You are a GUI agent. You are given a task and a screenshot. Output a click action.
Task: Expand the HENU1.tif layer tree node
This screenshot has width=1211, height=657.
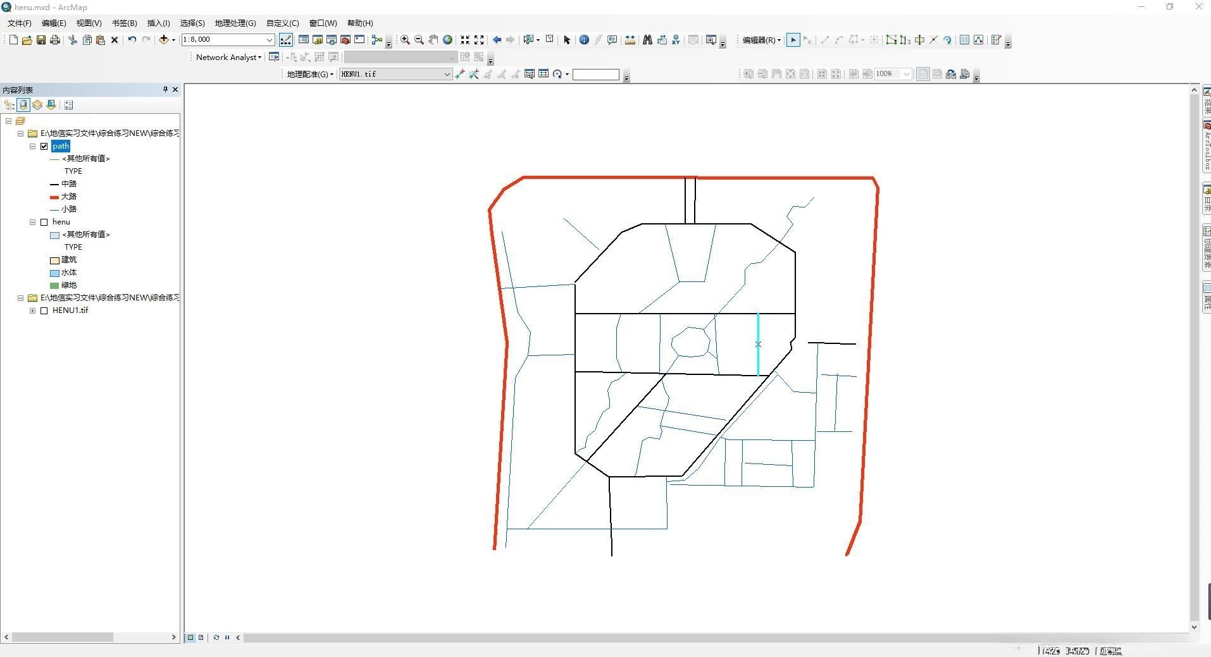coord(32,310)
